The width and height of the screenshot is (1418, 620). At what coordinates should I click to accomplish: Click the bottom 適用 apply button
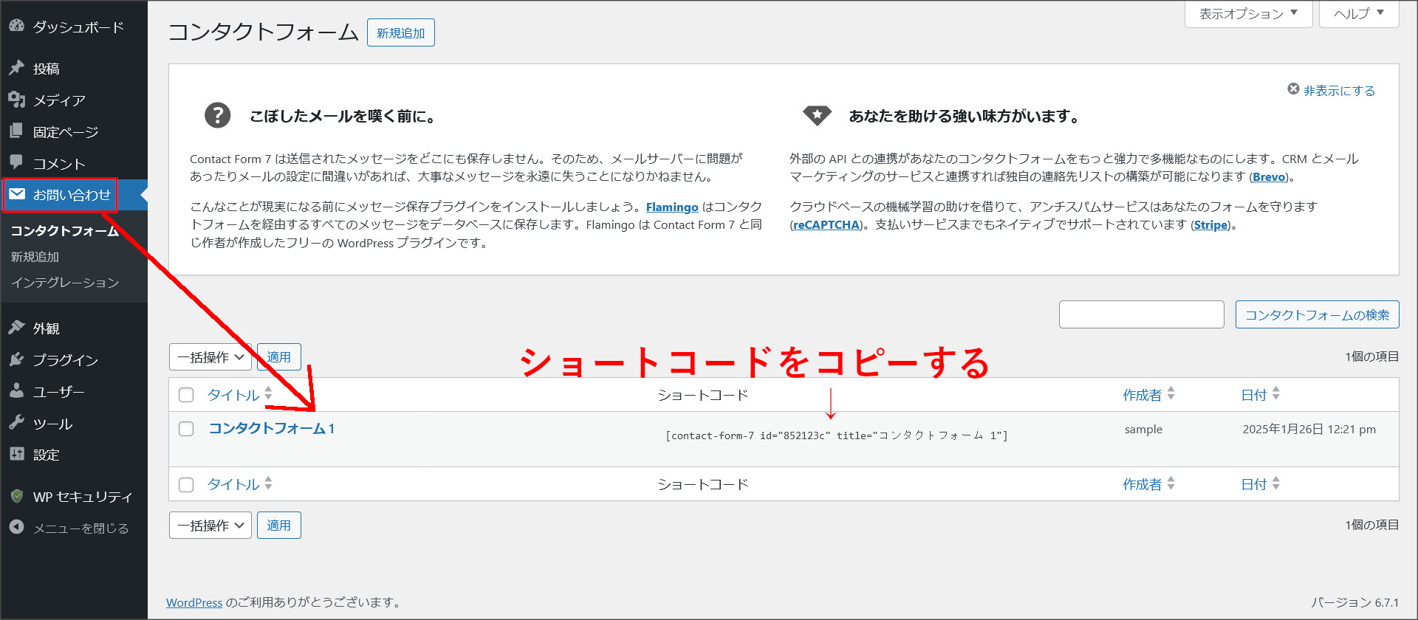[x=279, y=526]
